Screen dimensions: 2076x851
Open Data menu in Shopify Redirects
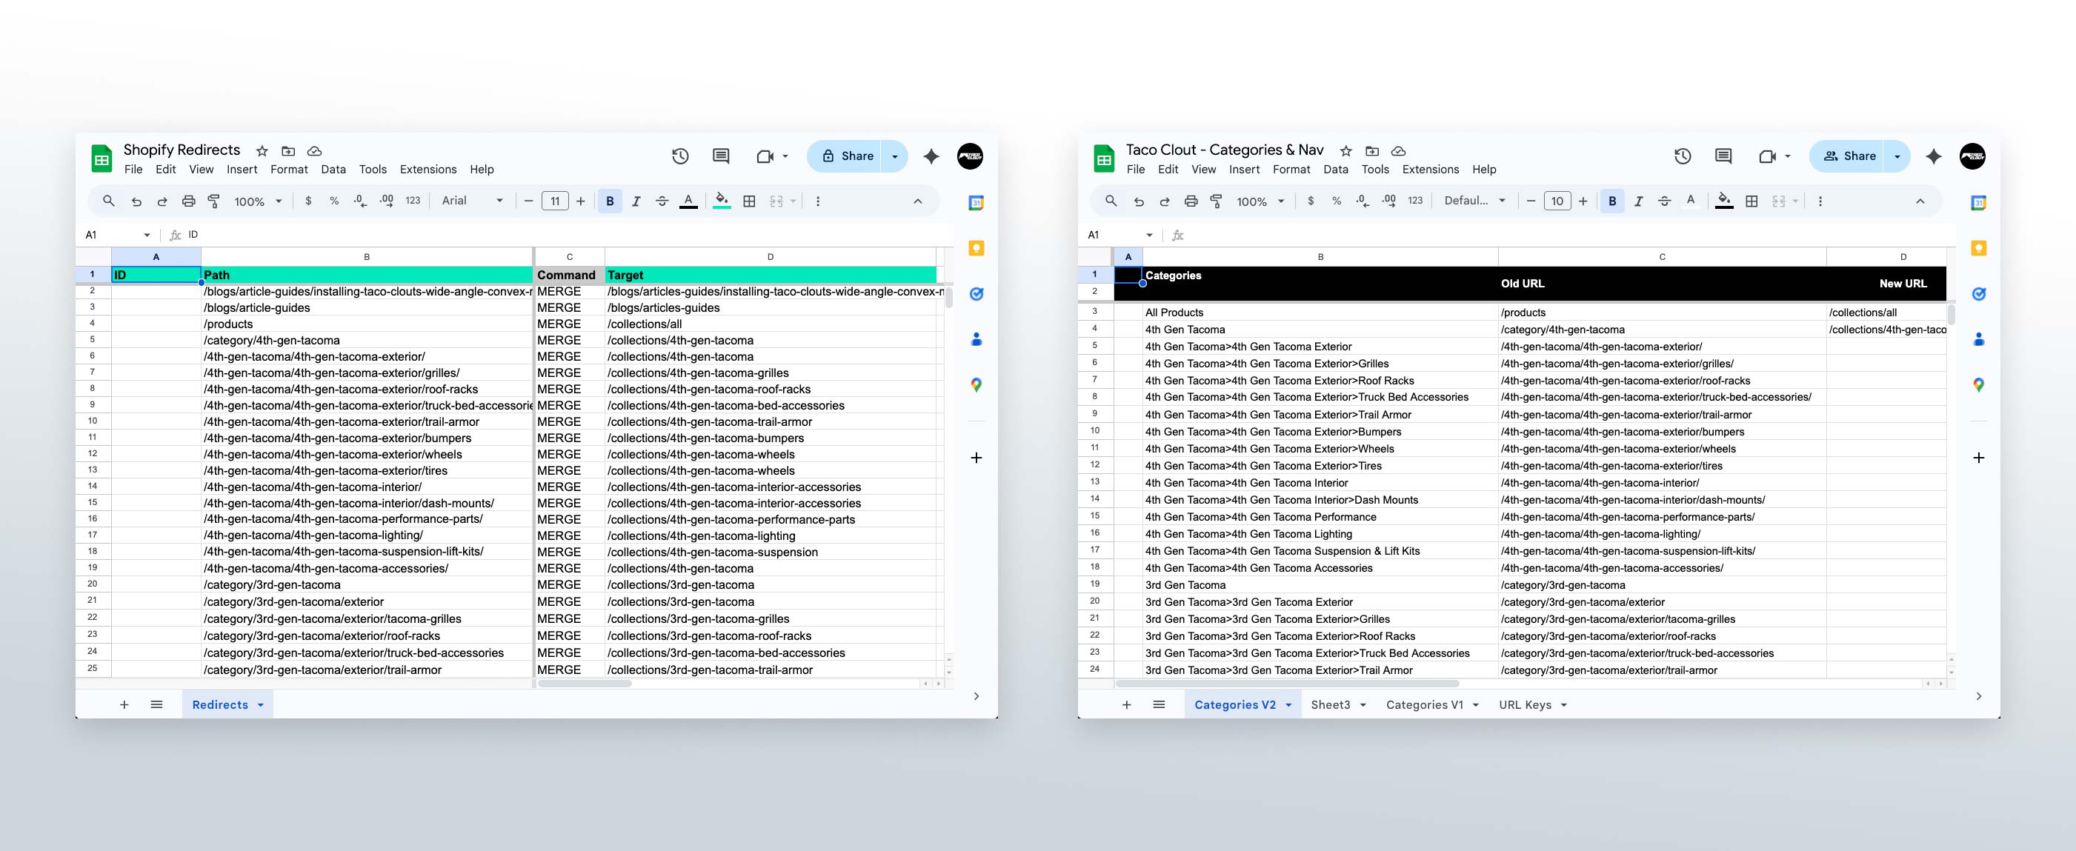pos(333,169)
